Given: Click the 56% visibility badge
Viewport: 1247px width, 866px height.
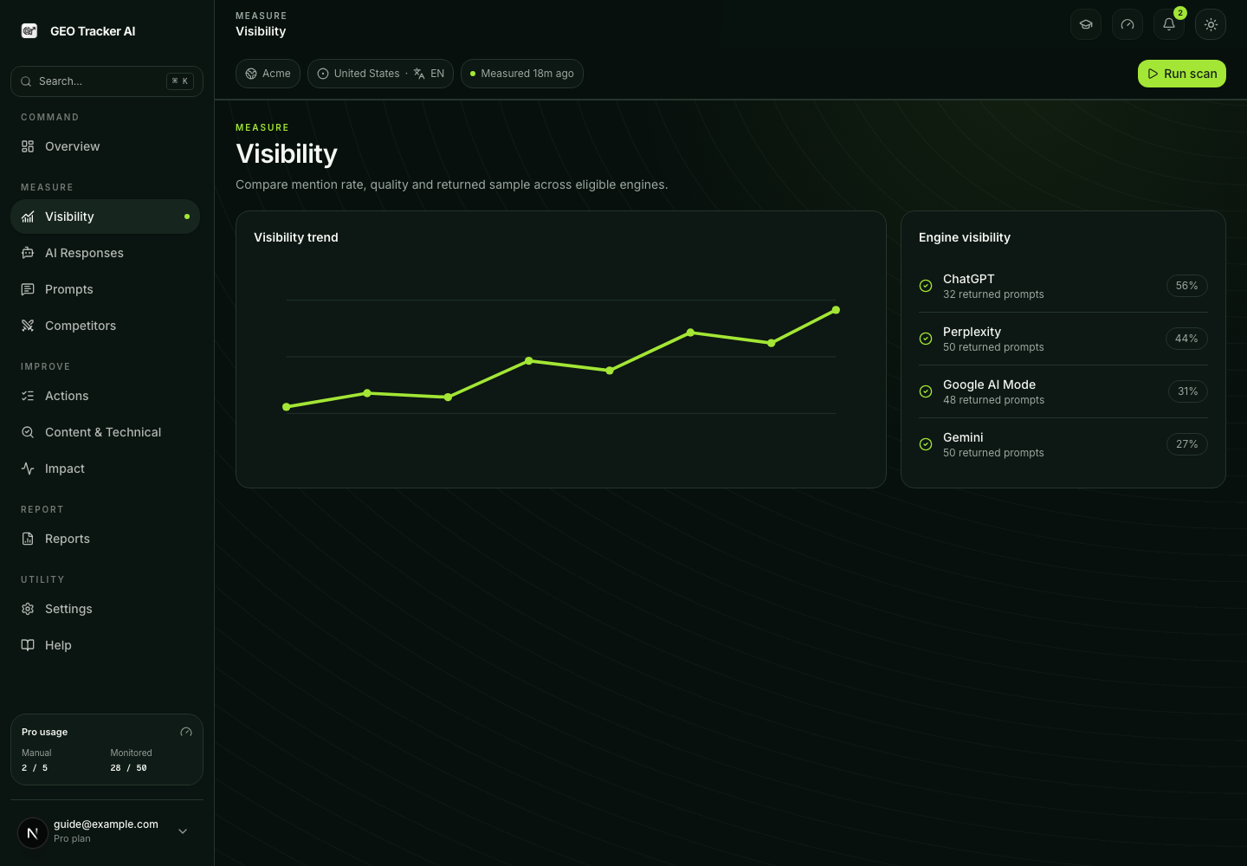Looking at the screenshot, I should pos(1186,286).
